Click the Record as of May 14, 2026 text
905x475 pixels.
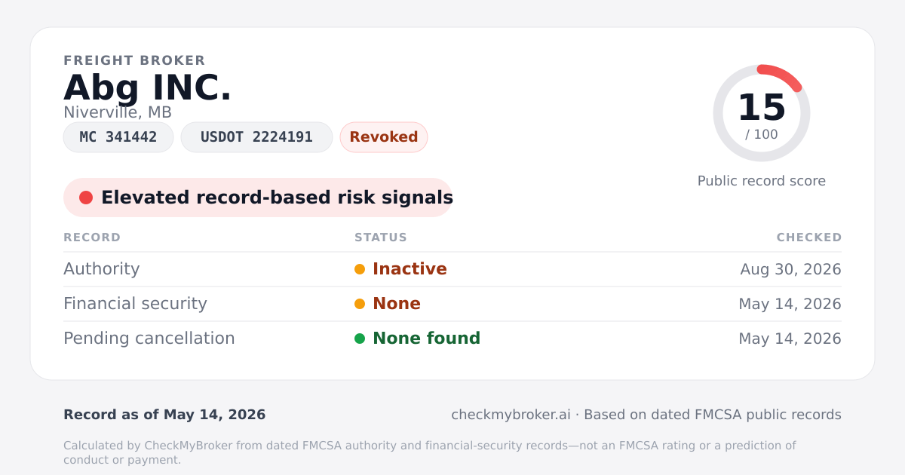click(x=164, y=415)
